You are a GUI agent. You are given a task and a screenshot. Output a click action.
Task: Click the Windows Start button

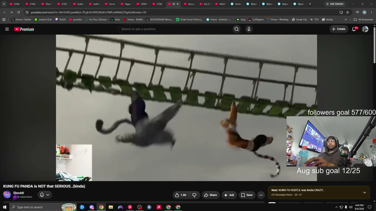[5, 207]
